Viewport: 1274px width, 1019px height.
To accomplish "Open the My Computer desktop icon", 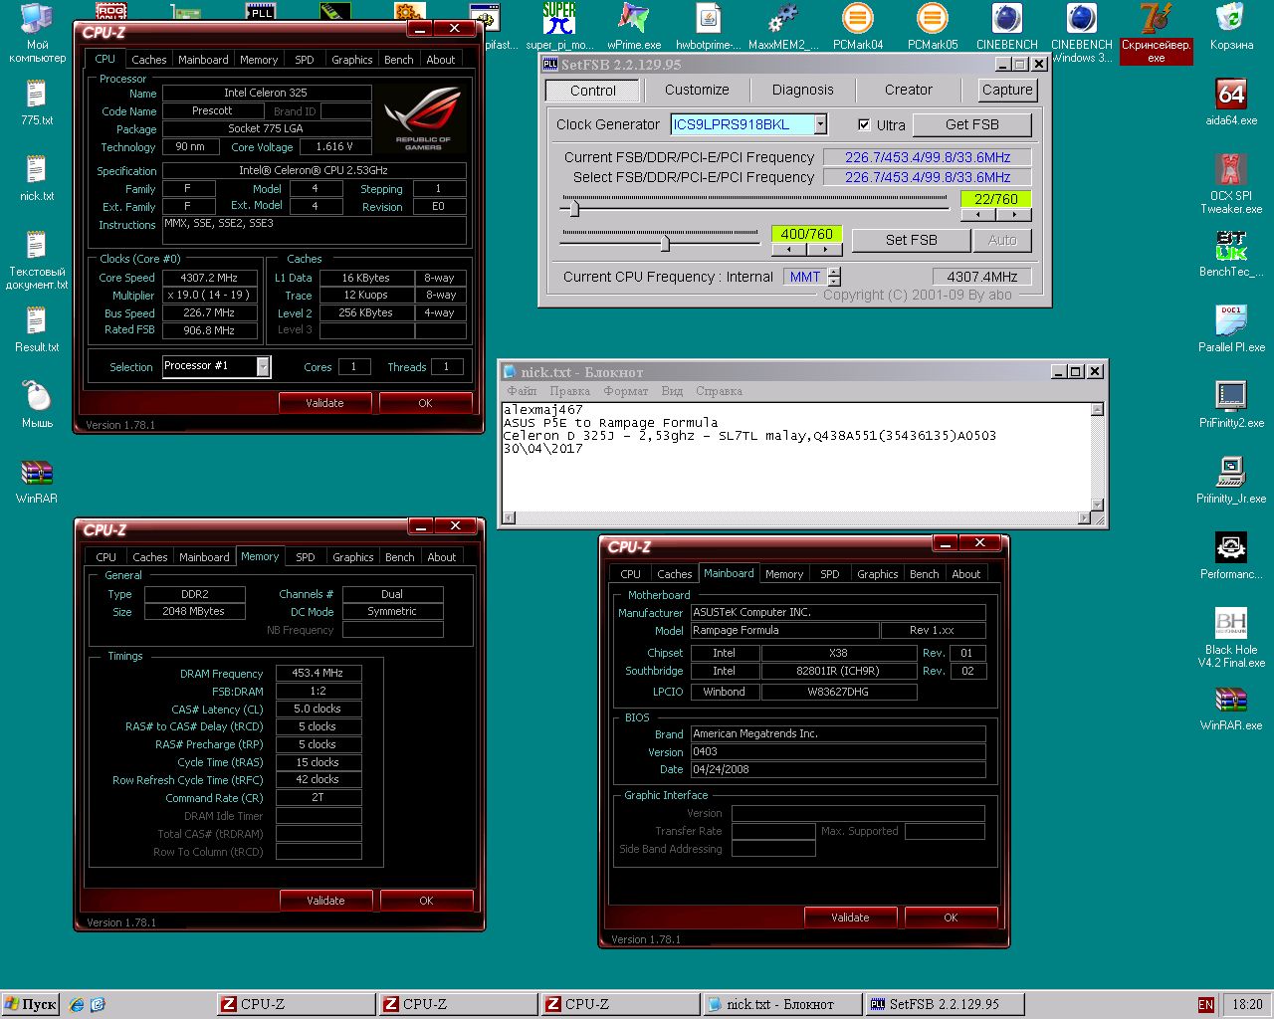I will 37,32.
